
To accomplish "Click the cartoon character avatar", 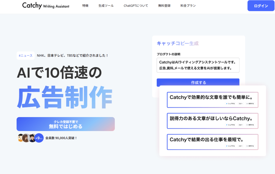I will 20,138.
